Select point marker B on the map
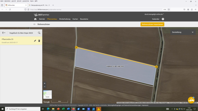 pos(156,67)
